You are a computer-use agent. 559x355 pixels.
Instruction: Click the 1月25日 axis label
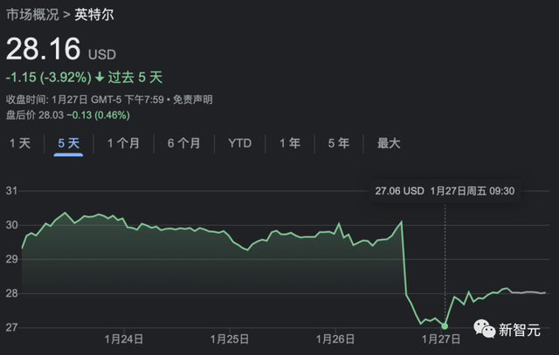coord(230,339)
